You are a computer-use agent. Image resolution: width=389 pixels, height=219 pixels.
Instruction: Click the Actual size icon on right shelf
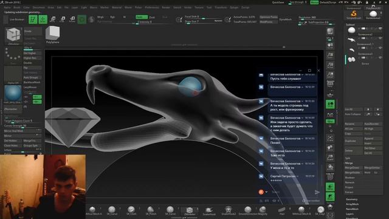[x=330, y=66]
